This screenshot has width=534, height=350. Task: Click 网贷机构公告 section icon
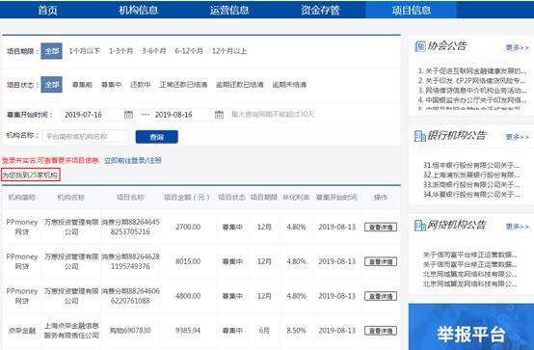tap(420, 226)
